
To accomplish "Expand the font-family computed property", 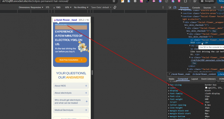I will click(x=169, y=94).
